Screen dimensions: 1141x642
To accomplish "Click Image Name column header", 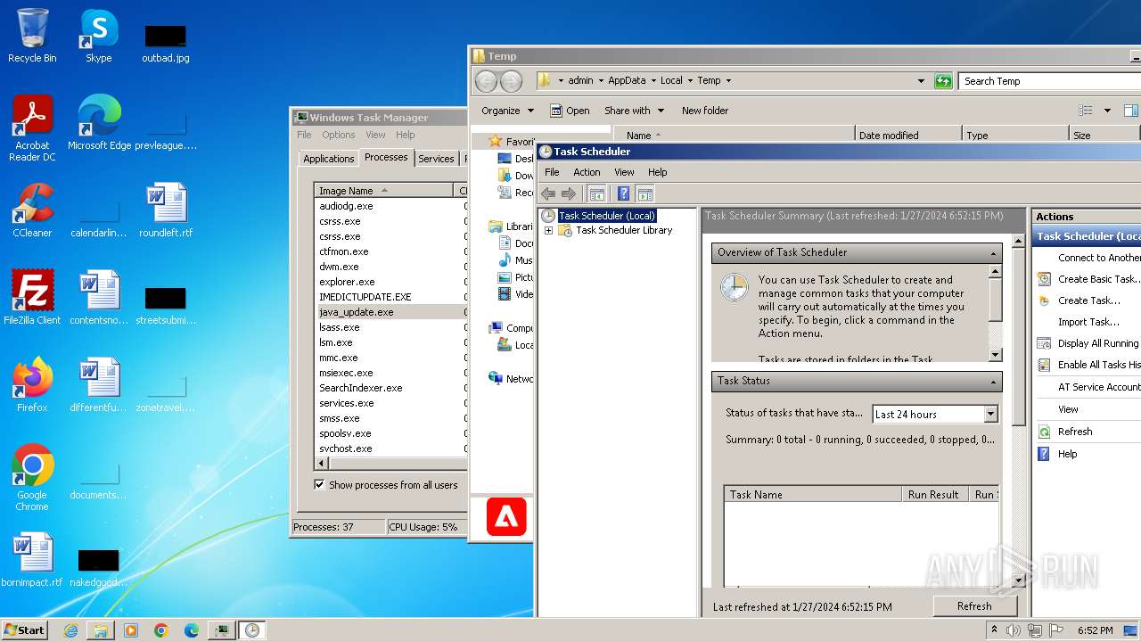I will tap(384, 191).
